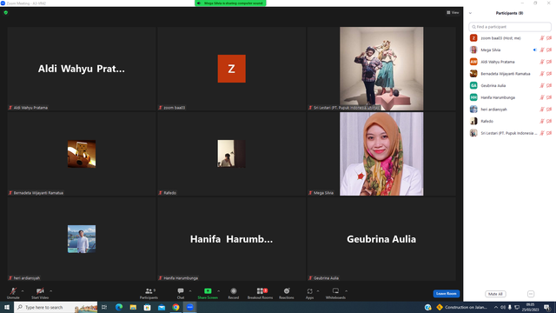Click video icon for zoom baa03 host row
Viewport: 556px width, 313px height.
[x=549, y=38]
